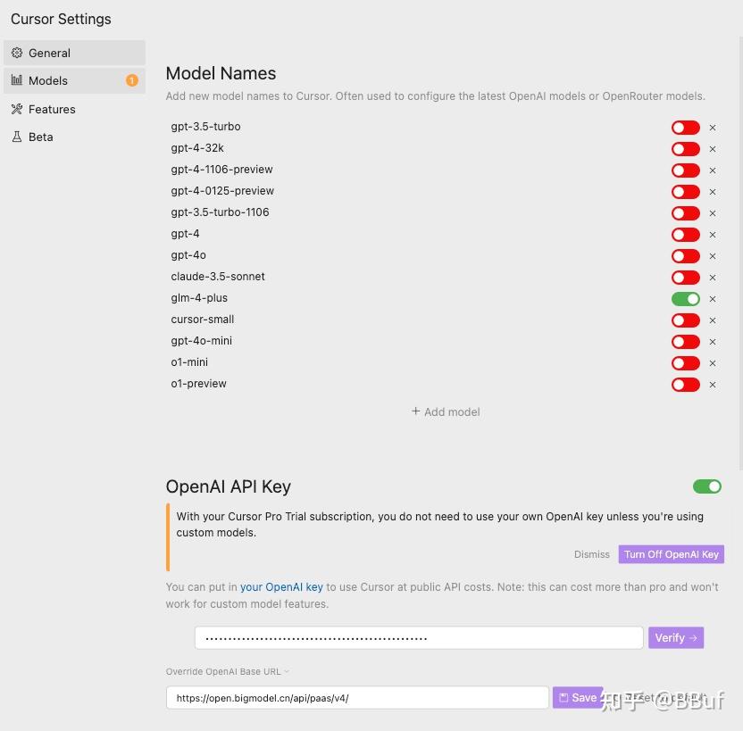This screenshot has height=731, width=743.
Task: Disable the glm-4-plus model toggle
Action: (x=685, y=299)
